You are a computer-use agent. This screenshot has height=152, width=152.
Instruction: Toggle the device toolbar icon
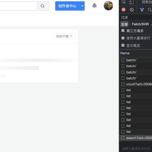point(131,2)
